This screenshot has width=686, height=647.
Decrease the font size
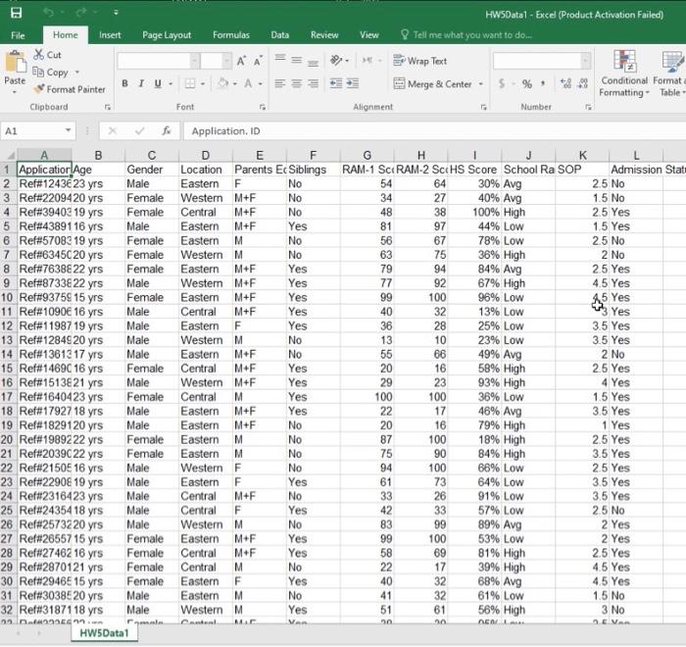(258, 61)
